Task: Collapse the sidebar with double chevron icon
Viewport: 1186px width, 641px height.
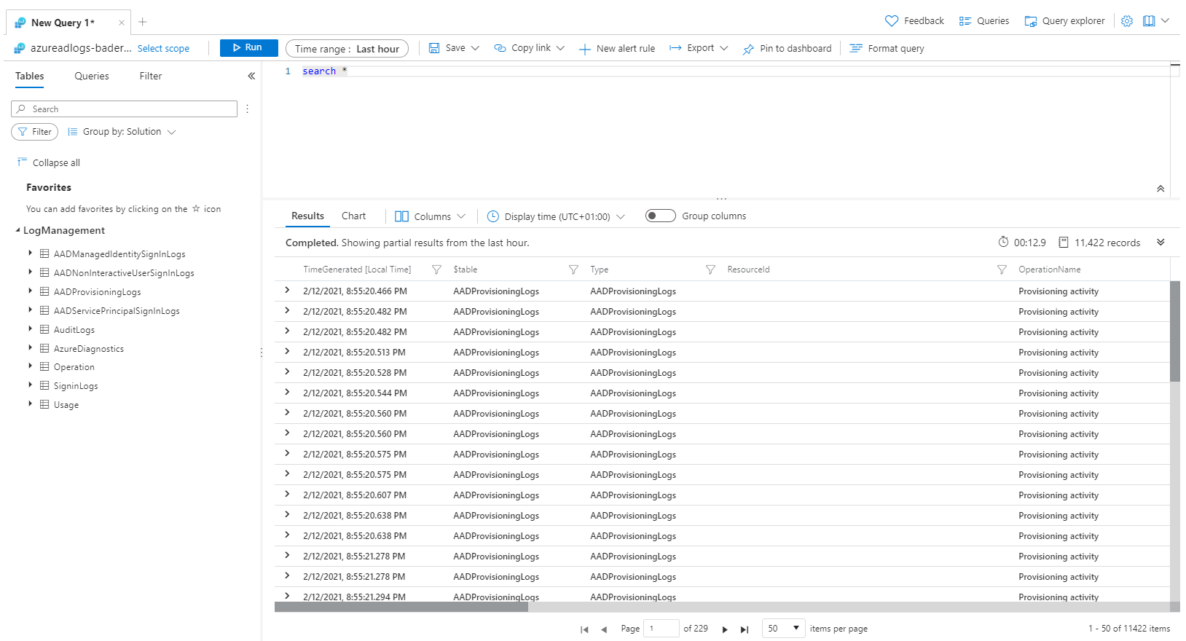Action: pyautogui.click(x=251, y=76)
